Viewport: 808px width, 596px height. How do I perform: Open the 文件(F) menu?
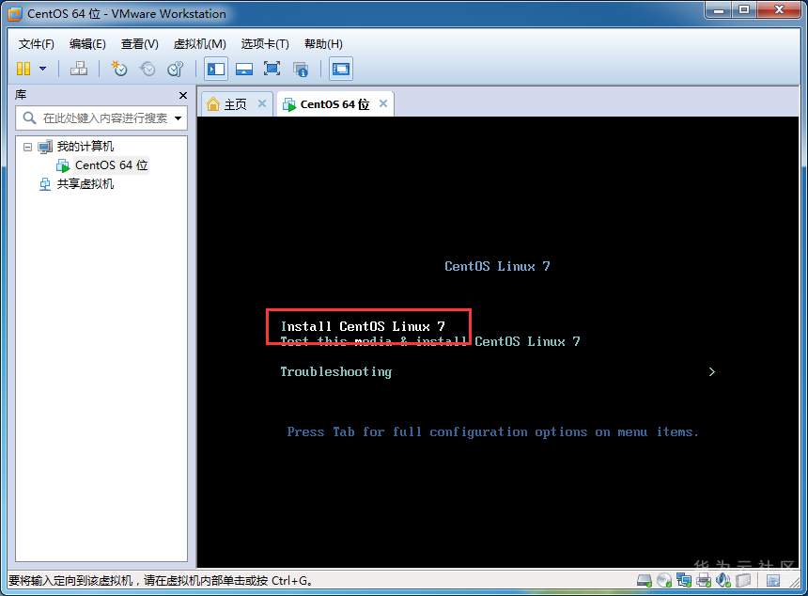coord(36,44)
